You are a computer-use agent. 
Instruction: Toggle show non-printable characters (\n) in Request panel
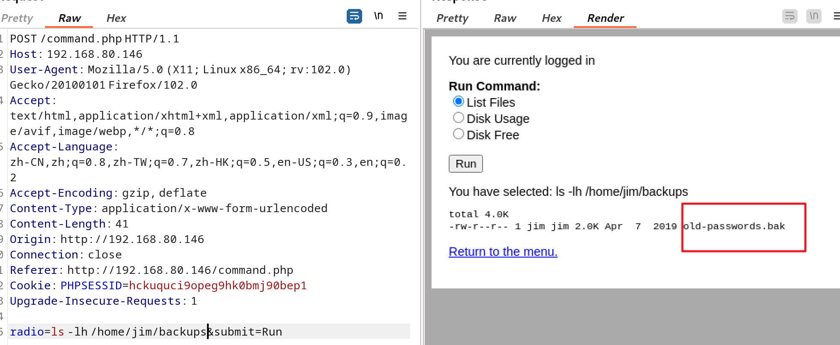(x=378, y=16)
